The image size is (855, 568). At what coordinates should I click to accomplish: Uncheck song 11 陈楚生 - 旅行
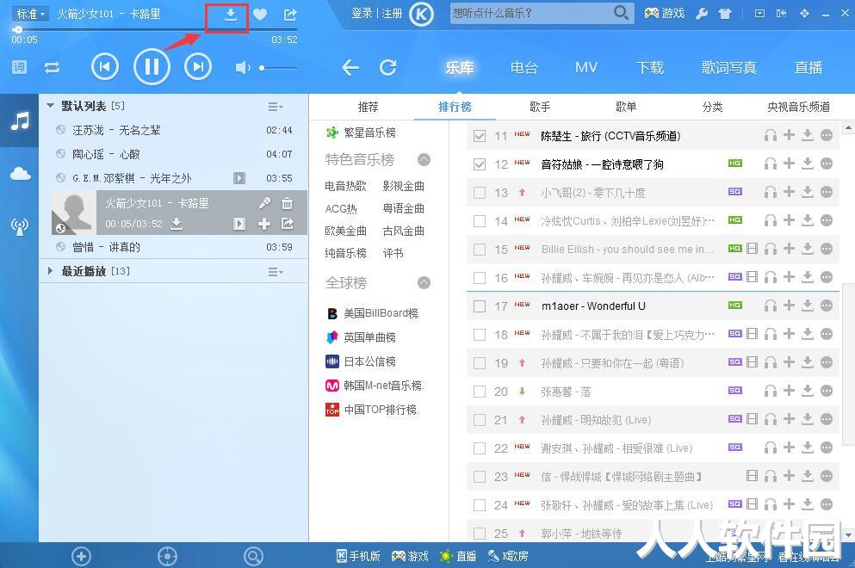coord(480,136)
